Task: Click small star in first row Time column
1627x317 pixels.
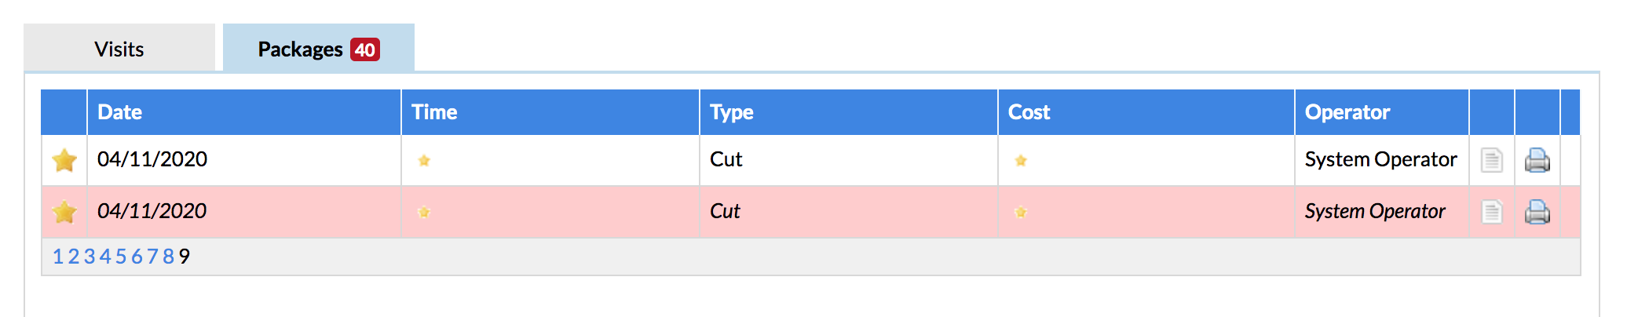Action: pyautogui.click(x=424, y=161)
